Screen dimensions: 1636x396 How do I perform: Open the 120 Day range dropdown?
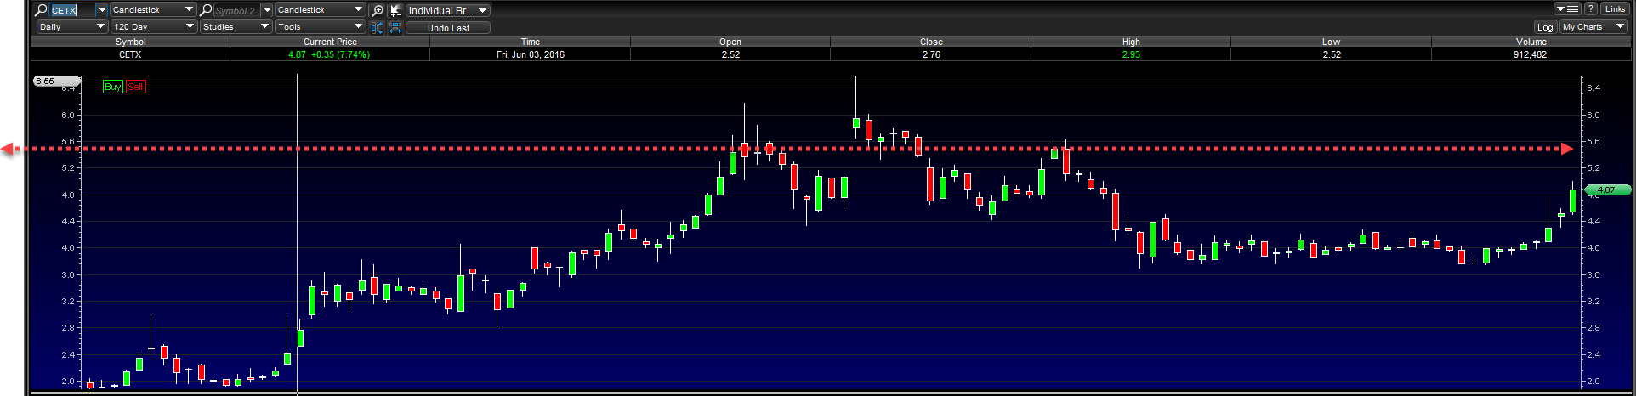click(x=154, y=27)
